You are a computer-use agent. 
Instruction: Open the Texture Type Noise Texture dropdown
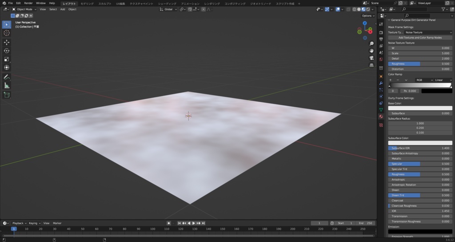(428, 32)
